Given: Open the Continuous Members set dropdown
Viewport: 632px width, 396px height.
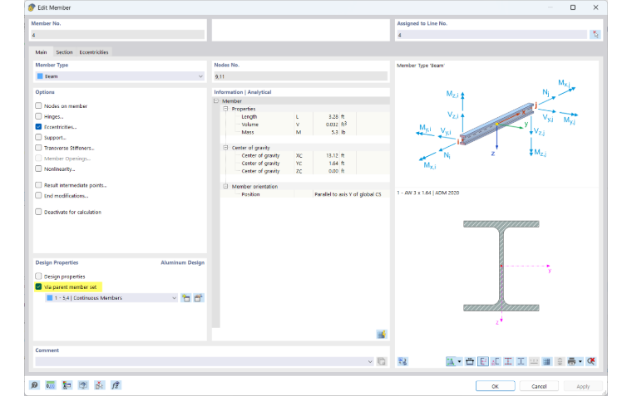Looking at the screenshot, I should [x=111, y=298].
